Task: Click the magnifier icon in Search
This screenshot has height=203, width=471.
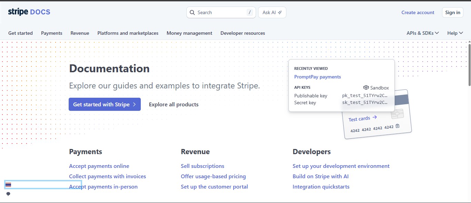Action: [x=192, y=12]
